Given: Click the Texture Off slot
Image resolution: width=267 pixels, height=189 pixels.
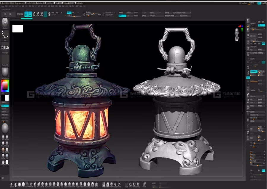Looking at the screenshot, I should pyautogui.click(x=5, y=60).
